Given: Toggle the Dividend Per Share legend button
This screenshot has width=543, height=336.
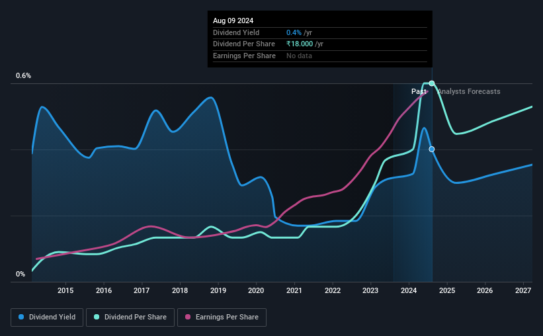Looking at the screenshot, I should tap(130, 317).
